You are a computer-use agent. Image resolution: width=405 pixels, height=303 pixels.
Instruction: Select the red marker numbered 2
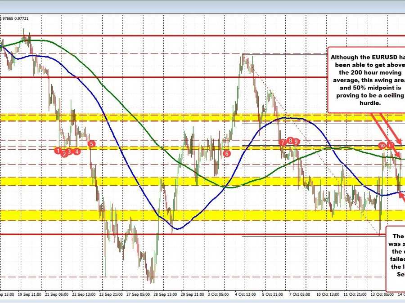tap(64, 153)
